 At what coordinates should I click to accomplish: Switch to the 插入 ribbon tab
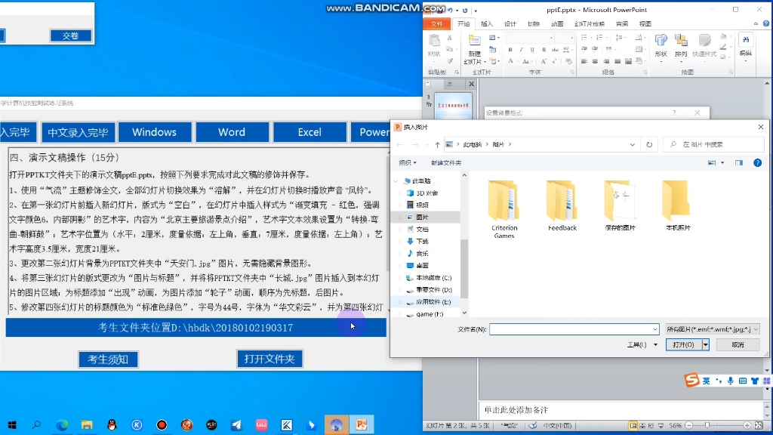click(x=487, y=24)
